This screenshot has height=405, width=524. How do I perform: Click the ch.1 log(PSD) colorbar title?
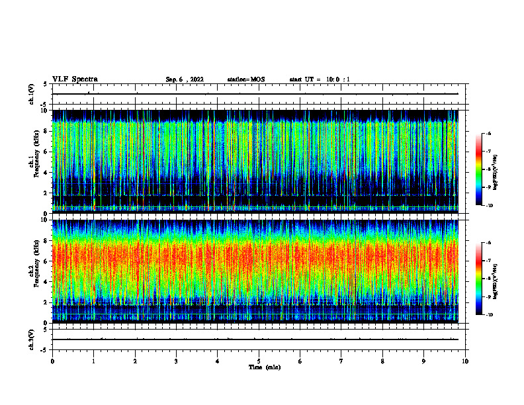pos(496,172)
